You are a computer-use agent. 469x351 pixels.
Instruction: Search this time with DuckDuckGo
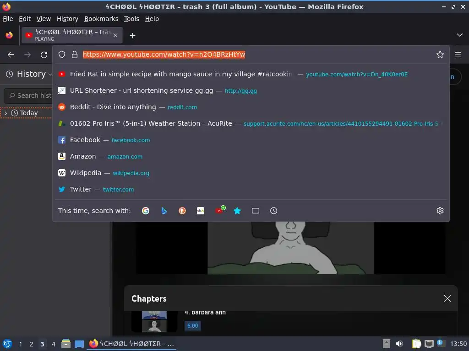[182, 211]
